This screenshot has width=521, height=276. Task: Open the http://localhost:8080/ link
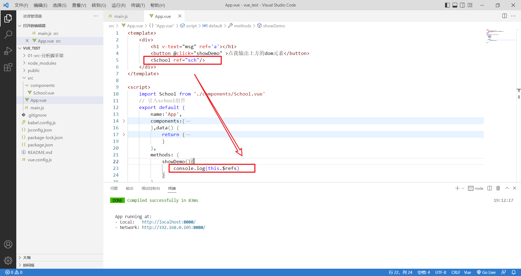[169, 222]
